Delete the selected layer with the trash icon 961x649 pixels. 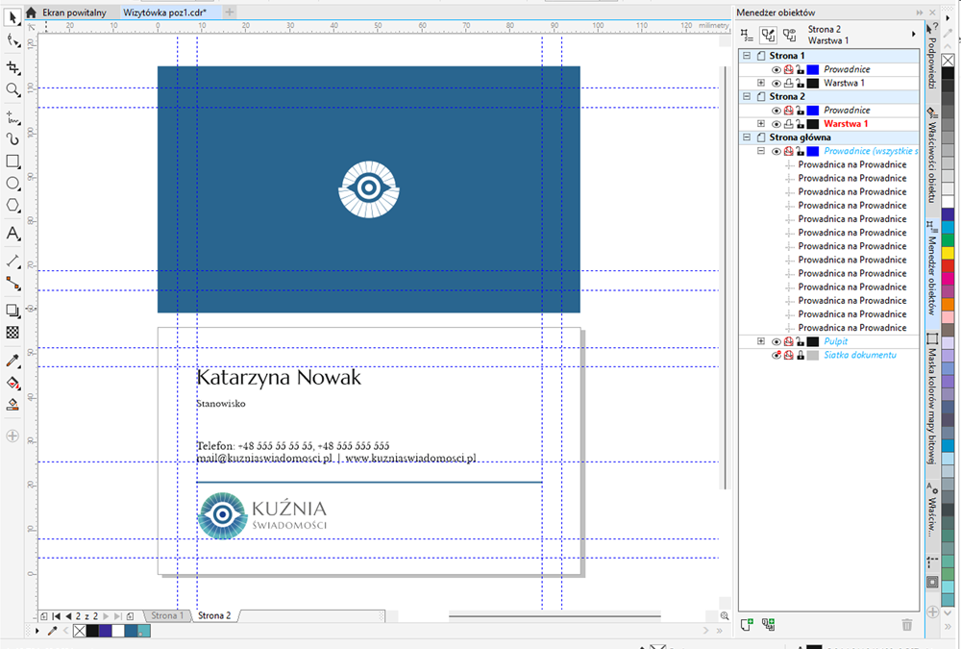906,624
